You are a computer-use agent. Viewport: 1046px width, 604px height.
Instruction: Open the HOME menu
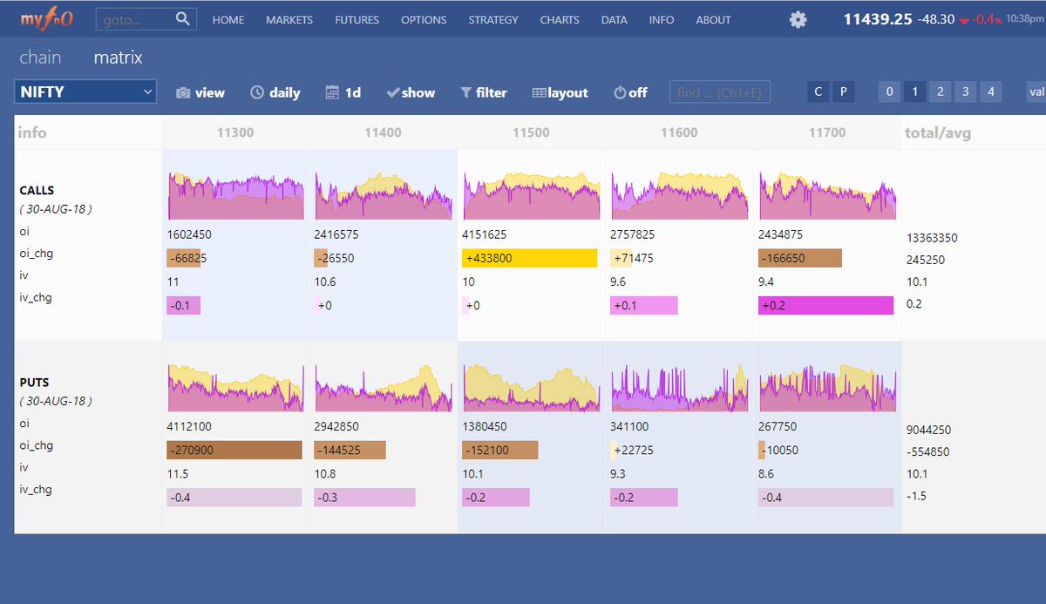click(x=228, y=19)
